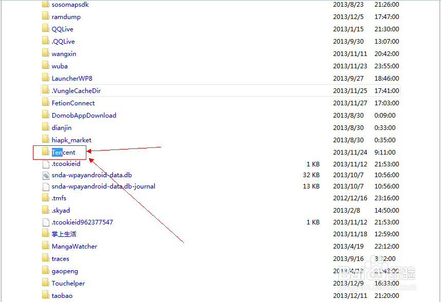Click the .tmfs folder name
Screen dimensions: 441x302
click(59, 198)
